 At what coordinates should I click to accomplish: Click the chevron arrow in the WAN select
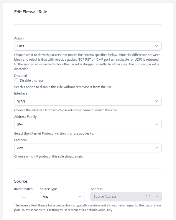point(157,101)
